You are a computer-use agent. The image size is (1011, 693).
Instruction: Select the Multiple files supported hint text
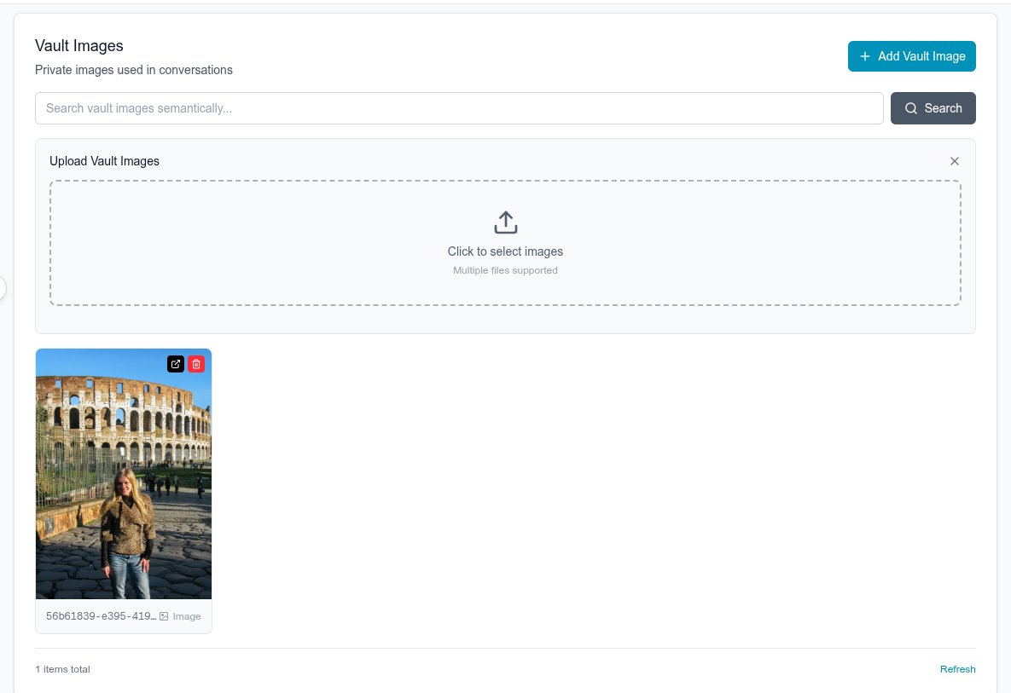pyautogui.click(x=505, y=270)
